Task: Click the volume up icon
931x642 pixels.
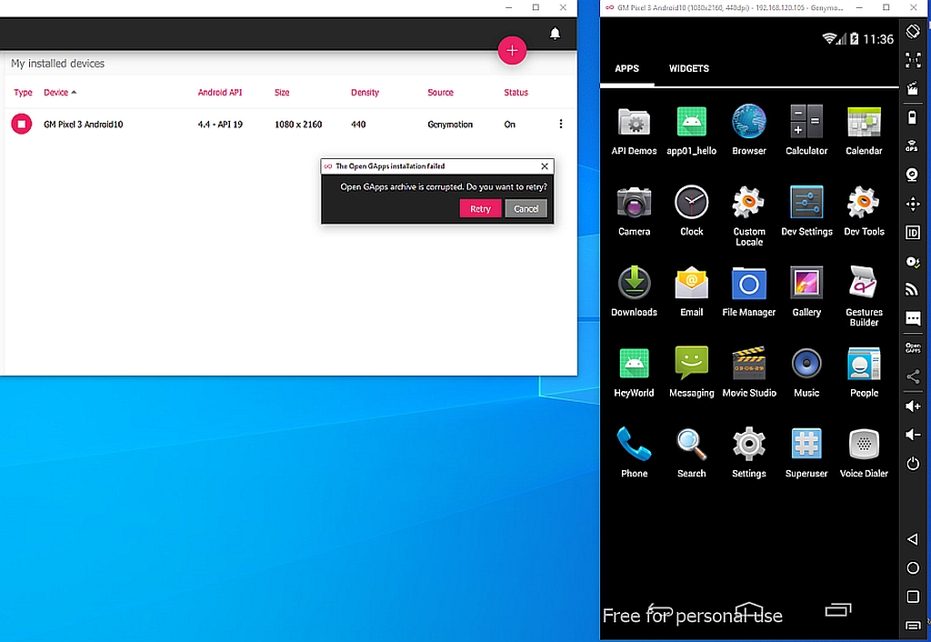Action: coord(913,406)
